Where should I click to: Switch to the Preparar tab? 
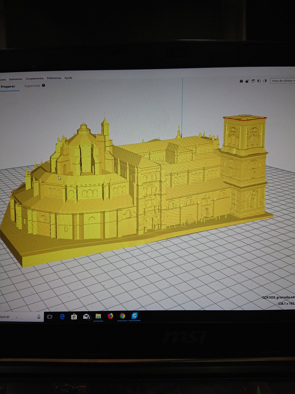8,86
